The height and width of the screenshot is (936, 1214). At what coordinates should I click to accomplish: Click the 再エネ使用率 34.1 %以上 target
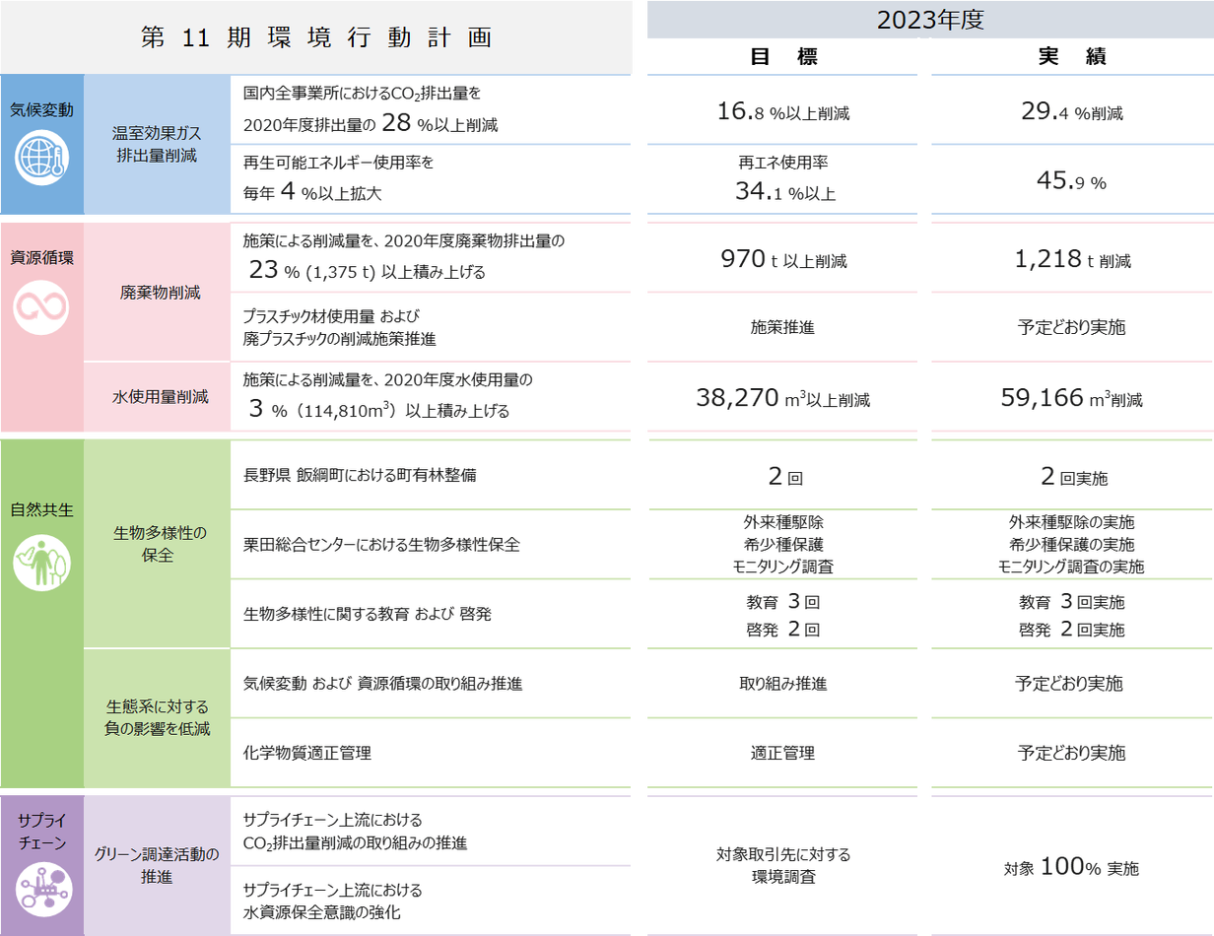(783, 178)
